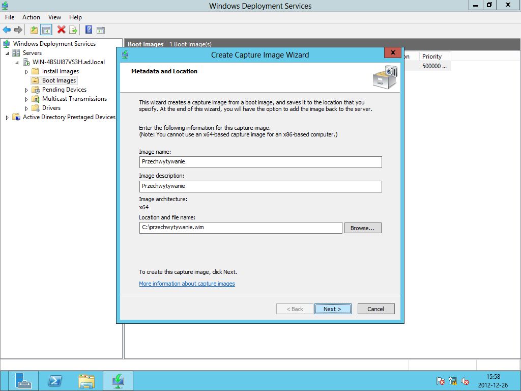Image resolution: width=521 pixels, height=391 pixels.
Task: Click Cancel in the wizard
Action: (376, 309)
